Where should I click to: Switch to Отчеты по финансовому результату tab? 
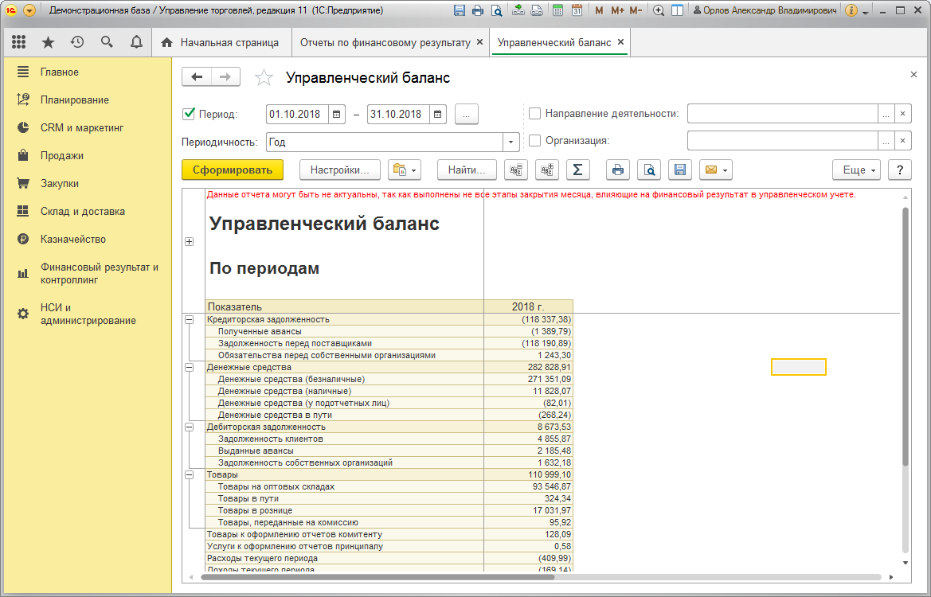(x=385, y=43)
